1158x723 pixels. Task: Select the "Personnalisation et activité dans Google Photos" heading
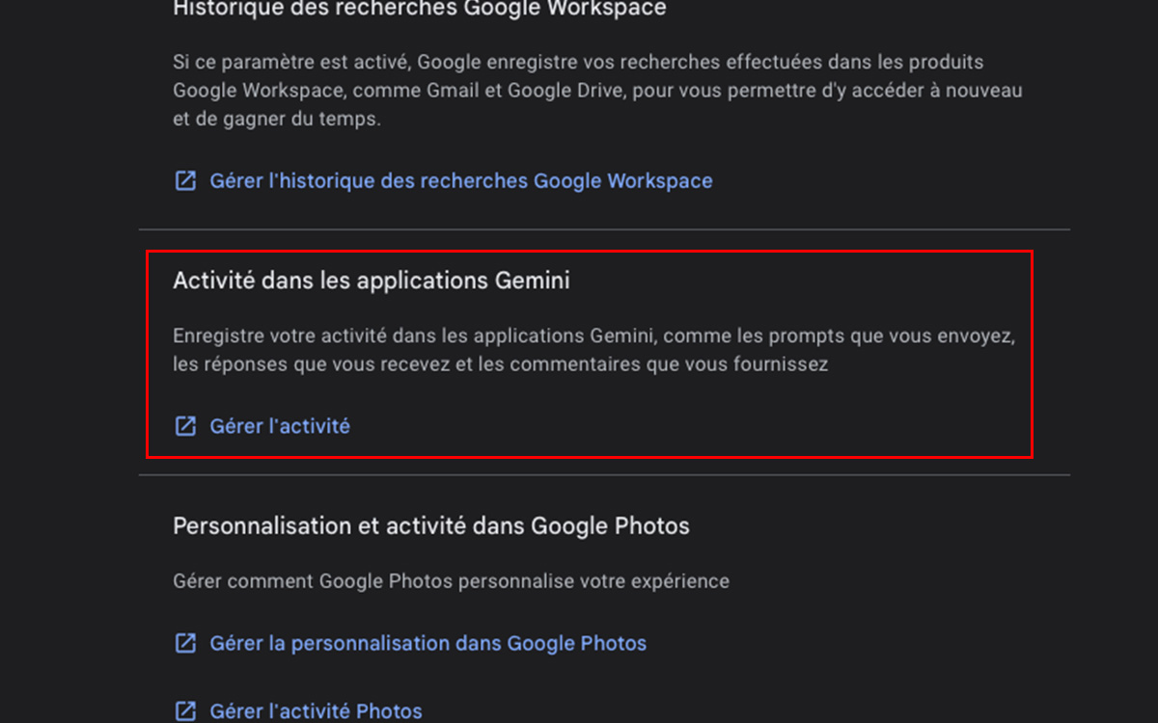[x=430, y=525]
